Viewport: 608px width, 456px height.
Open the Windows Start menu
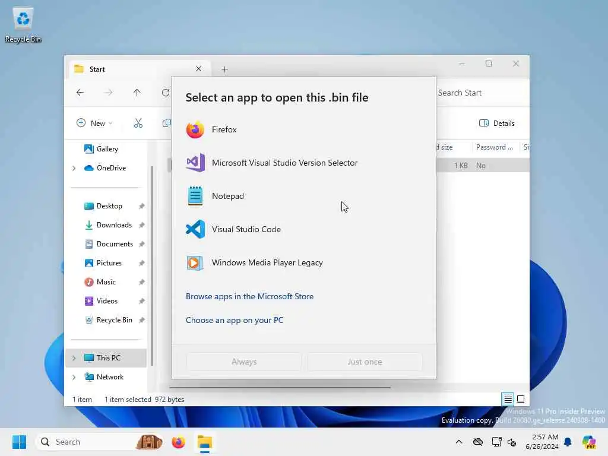19,442
